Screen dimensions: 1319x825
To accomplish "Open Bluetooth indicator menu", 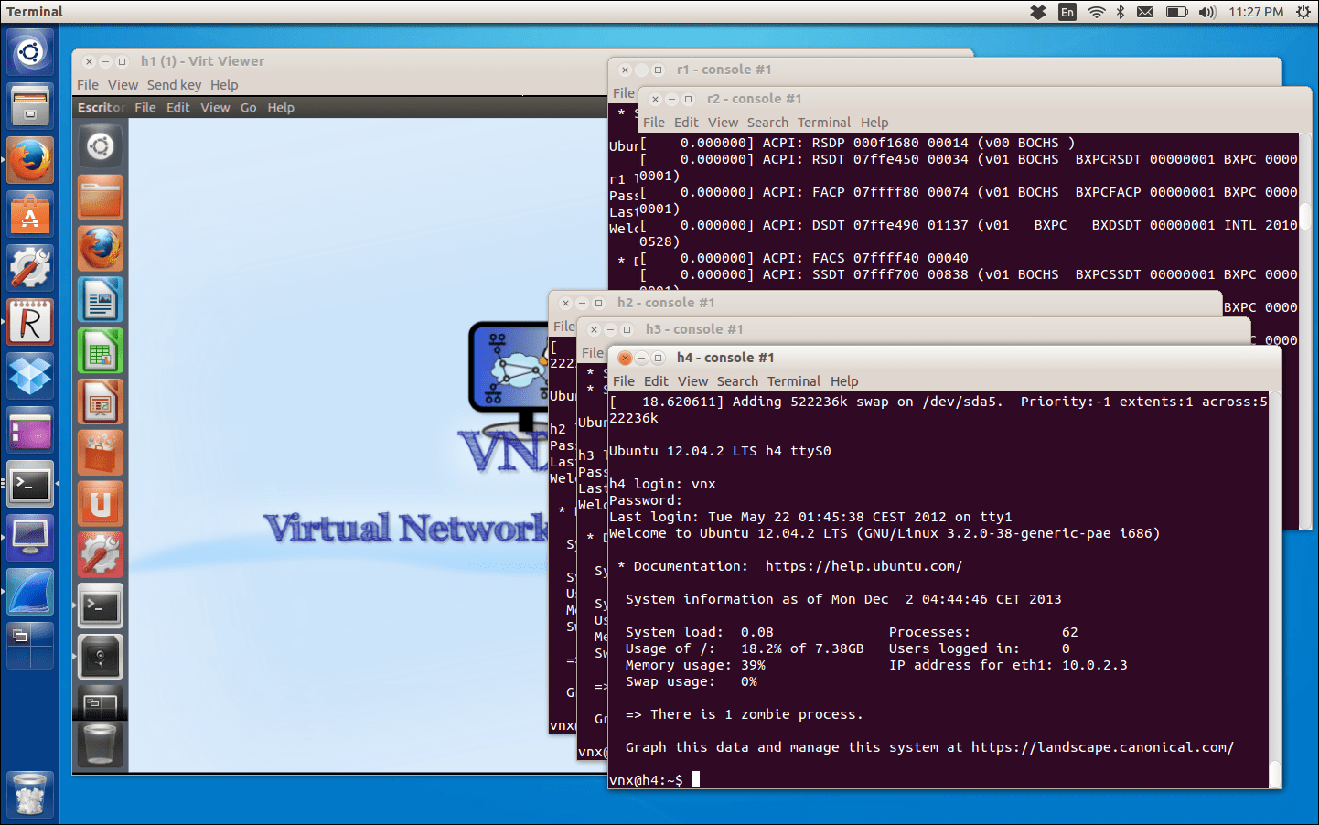I will point(1121,12).
